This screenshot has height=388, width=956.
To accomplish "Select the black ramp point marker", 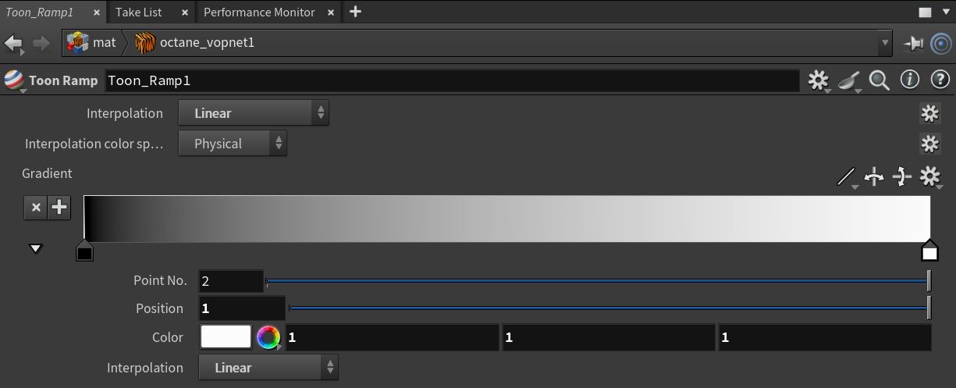I will pyautogui.click(x=84, y=251).
